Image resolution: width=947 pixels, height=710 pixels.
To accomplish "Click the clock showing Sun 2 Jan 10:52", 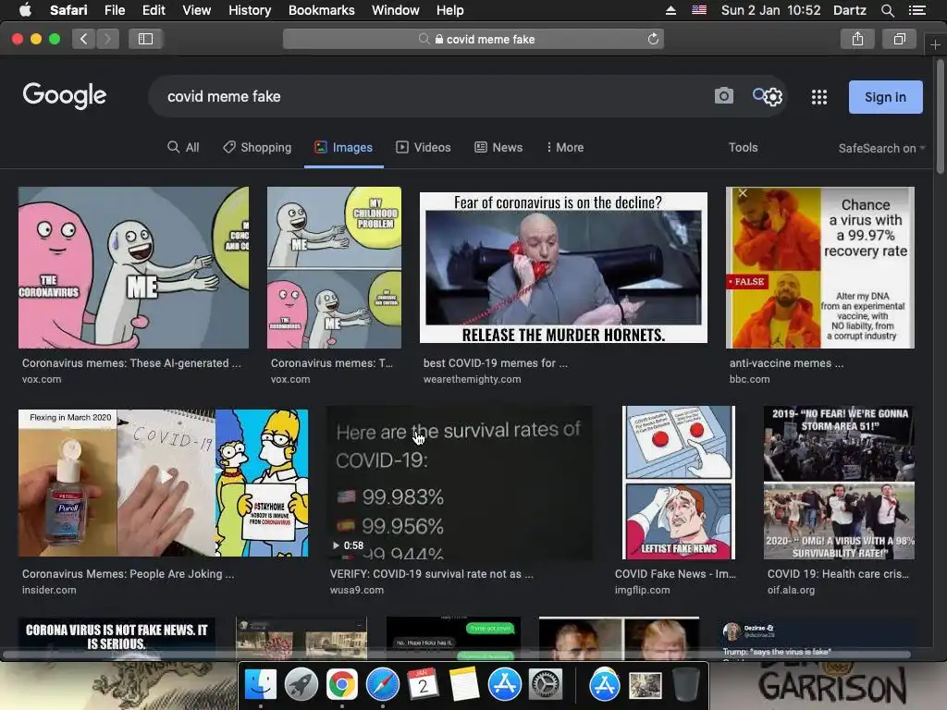I will click(x=770, y=10).
